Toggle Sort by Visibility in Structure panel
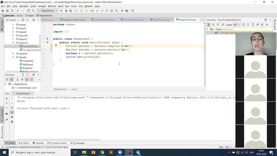 (7, 80)
